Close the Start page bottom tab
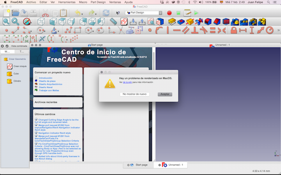The image size is (281, 175). pos(128,165)
